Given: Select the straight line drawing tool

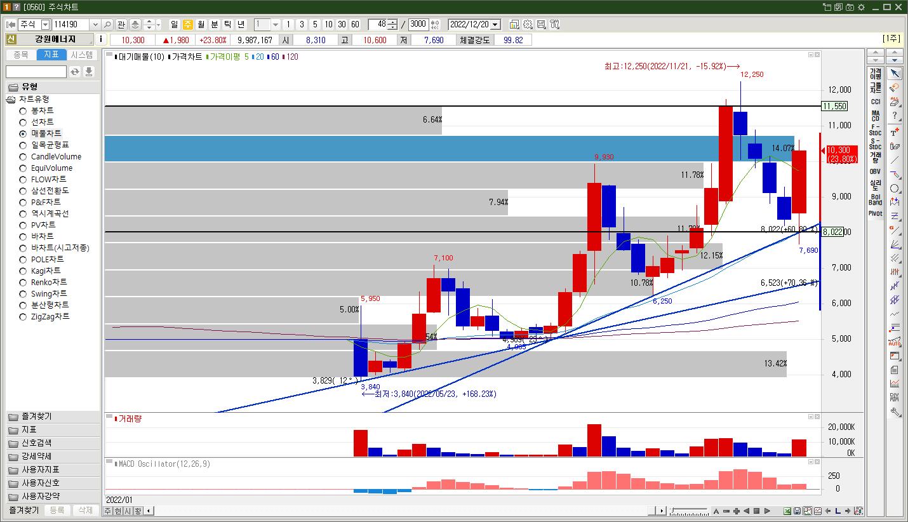Looking at the screenshot, I should tap(895, 161).
